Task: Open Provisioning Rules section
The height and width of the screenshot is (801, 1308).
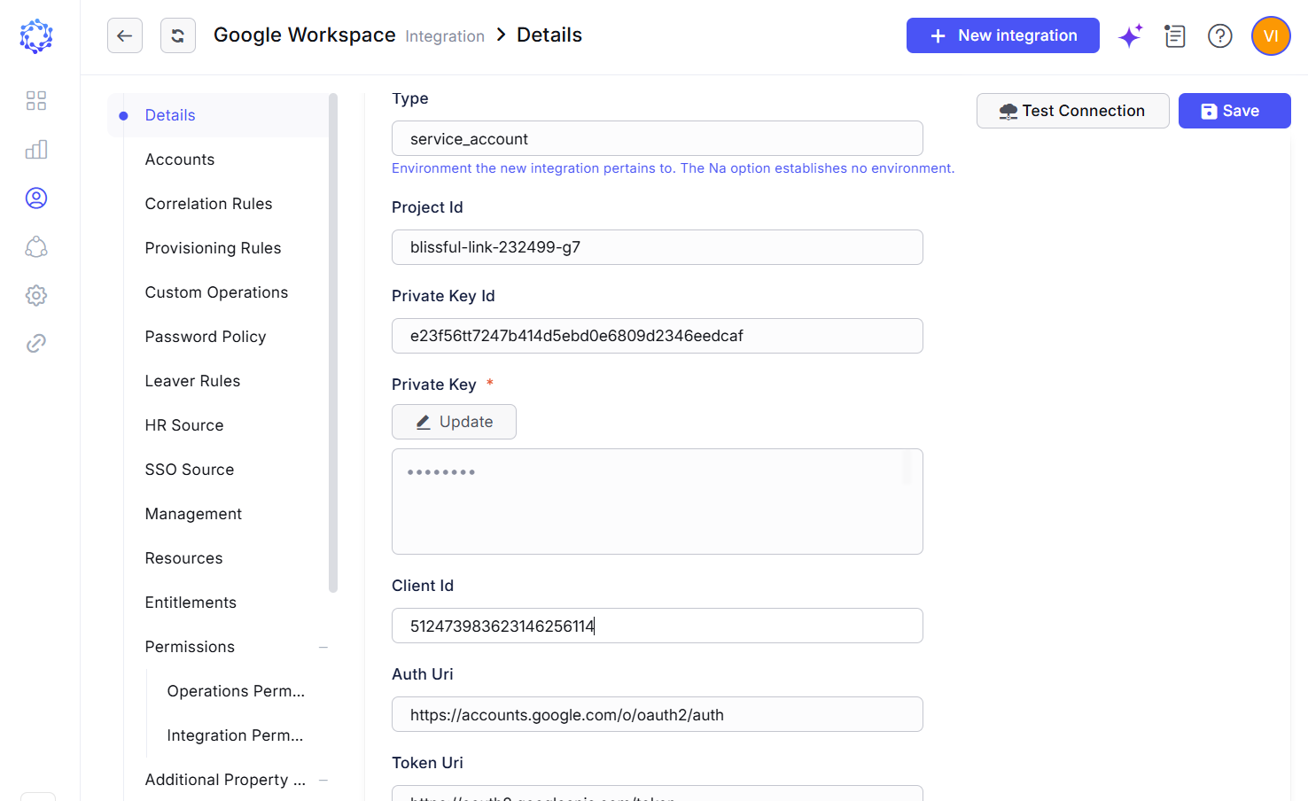Action: pyautogui.click(x=214, y=248)
